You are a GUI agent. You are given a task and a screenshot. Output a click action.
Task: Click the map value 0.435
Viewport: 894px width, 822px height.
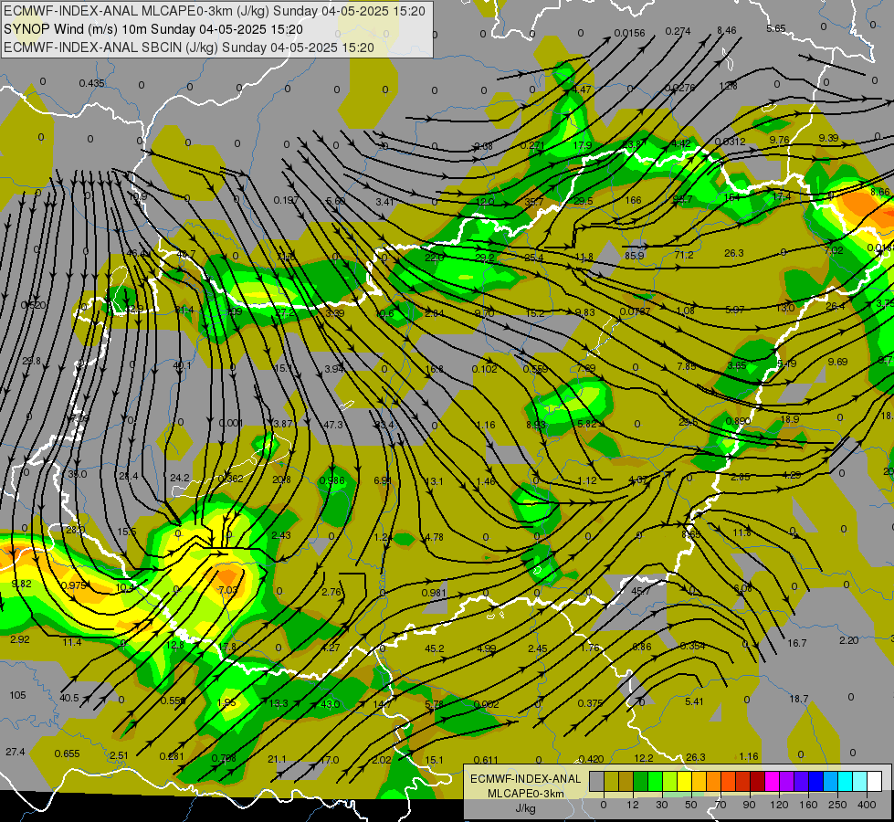coord(91,83)
